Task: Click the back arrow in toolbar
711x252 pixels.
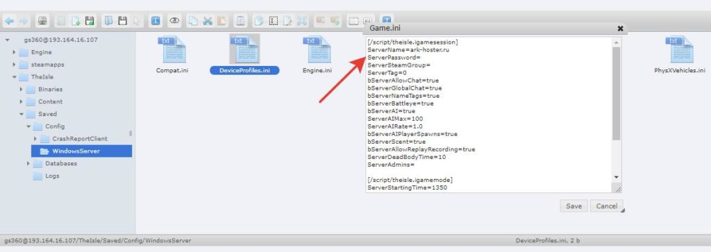Action: 9,21
